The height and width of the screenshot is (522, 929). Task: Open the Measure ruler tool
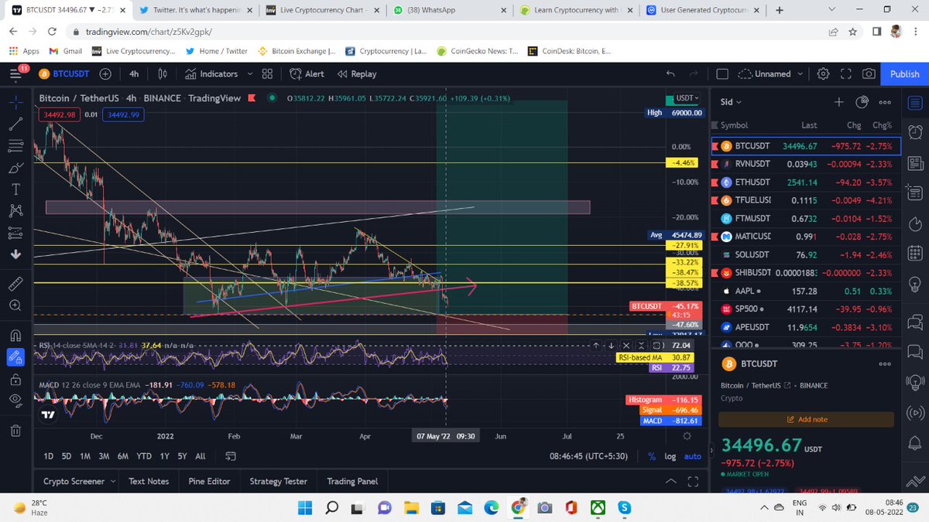point(15,283)
